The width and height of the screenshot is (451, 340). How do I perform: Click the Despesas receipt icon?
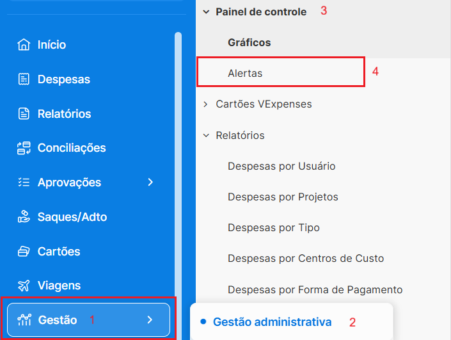point(24,79)
